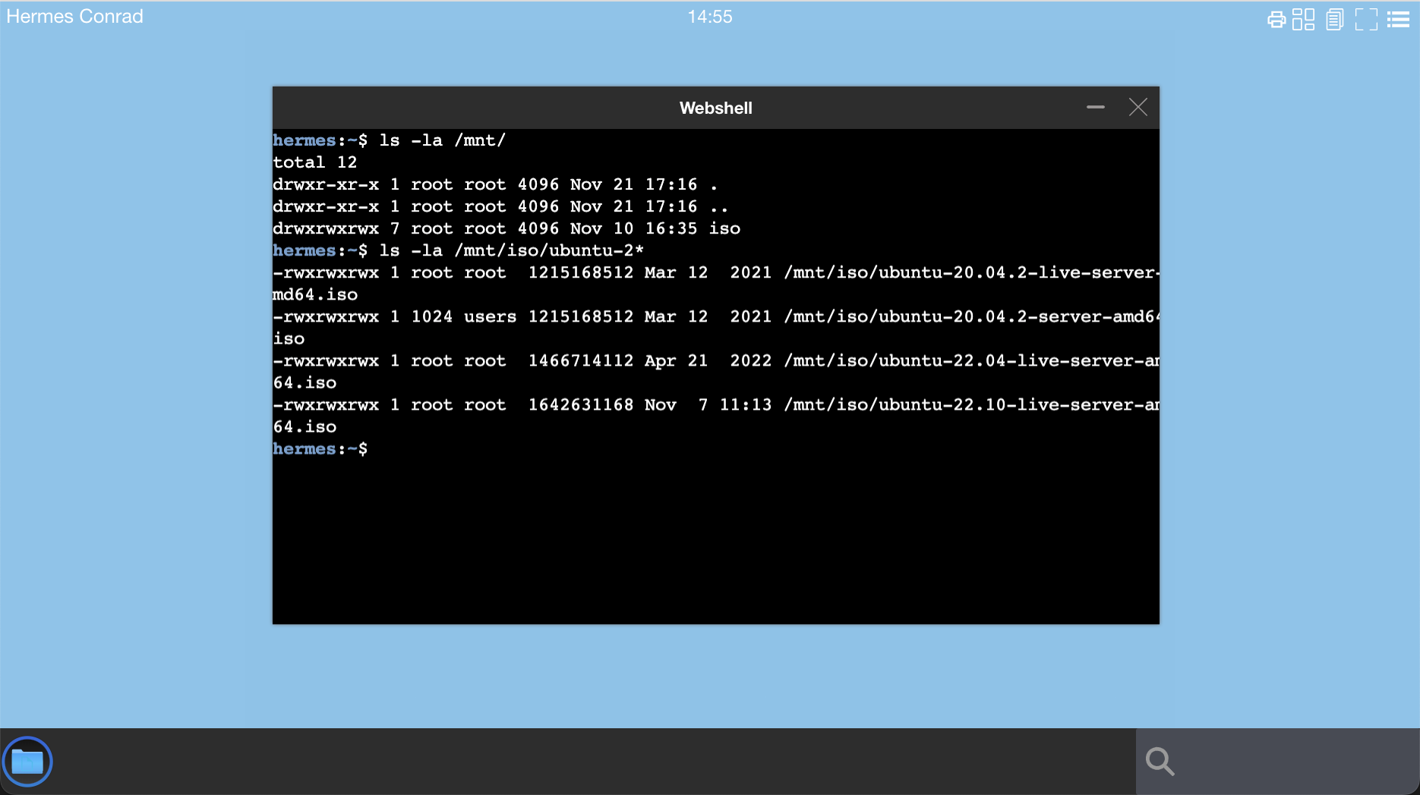Click the last empty hermes:~$ prompt
The image size is (1420, 795).
pyautogui.click(x=320, y=448)
